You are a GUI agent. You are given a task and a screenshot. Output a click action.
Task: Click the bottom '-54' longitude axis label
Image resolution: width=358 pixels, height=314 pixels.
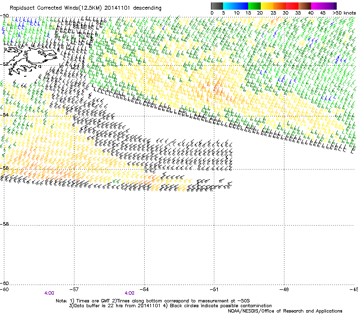point(144,289)
